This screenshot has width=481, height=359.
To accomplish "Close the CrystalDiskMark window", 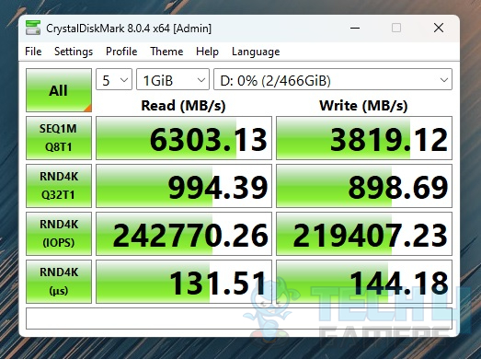I will tap(439, 28).
